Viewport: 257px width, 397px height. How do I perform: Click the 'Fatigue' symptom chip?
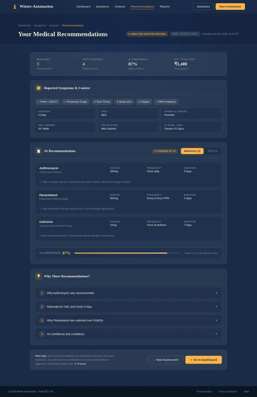point(144,102)
